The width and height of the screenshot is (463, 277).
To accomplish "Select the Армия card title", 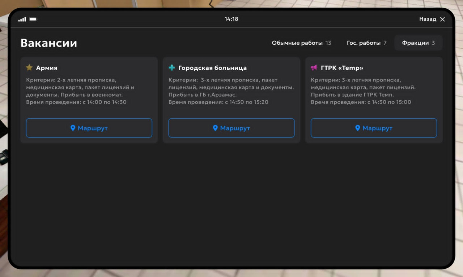I will pyautogui.click(x=47, y=68).
